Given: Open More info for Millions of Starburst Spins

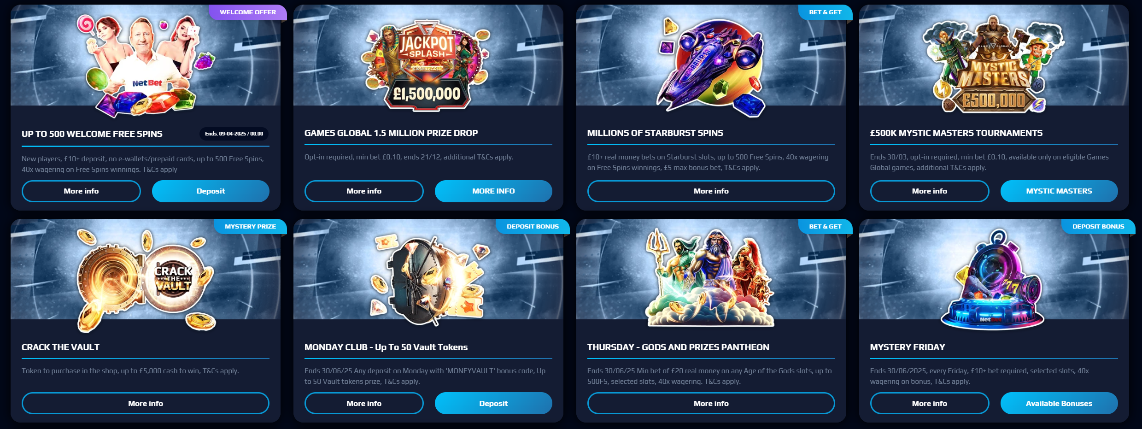Looking at the screenshot, I should coord(711,191).
